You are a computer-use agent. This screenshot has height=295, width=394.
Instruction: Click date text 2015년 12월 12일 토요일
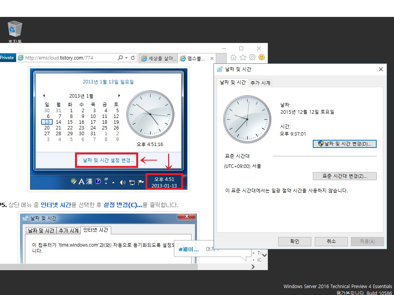pos(307,112)
